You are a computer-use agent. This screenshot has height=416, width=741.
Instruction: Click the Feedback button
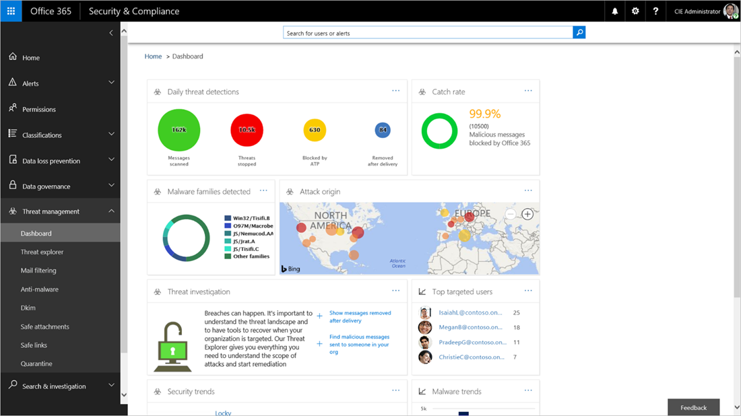coord(693,407)
